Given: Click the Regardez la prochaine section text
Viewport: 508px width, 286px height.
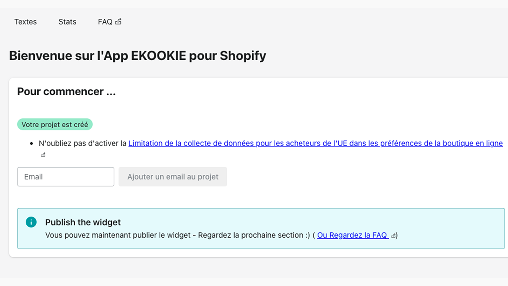Looking at the screenshot, I should click(254, 235).
